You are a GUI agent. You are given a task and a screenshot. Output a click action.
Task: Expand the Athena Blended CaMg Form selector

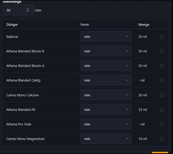106,80
